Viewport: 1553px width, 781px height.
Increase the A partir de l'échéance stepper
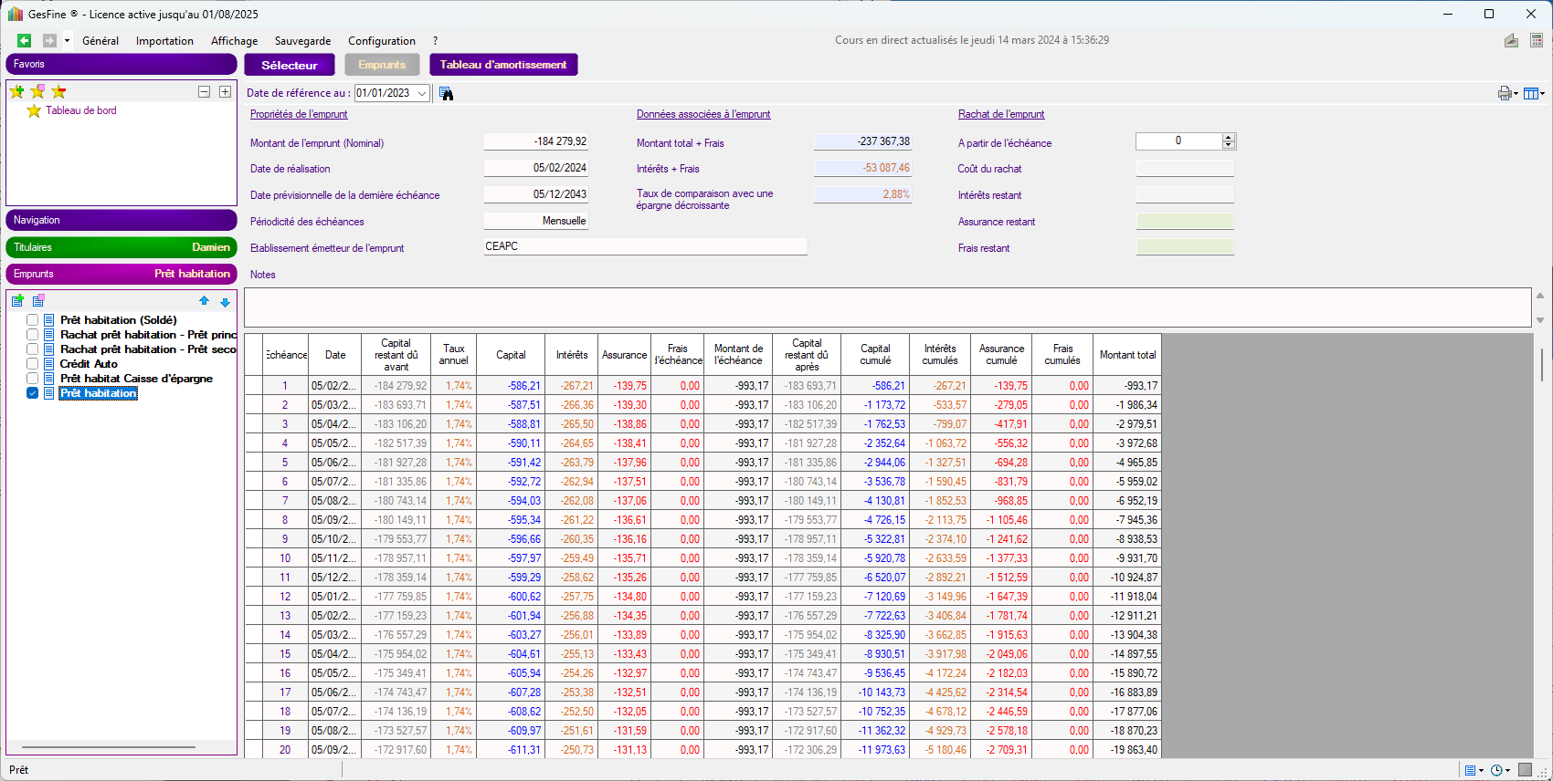pos(1229,138)
